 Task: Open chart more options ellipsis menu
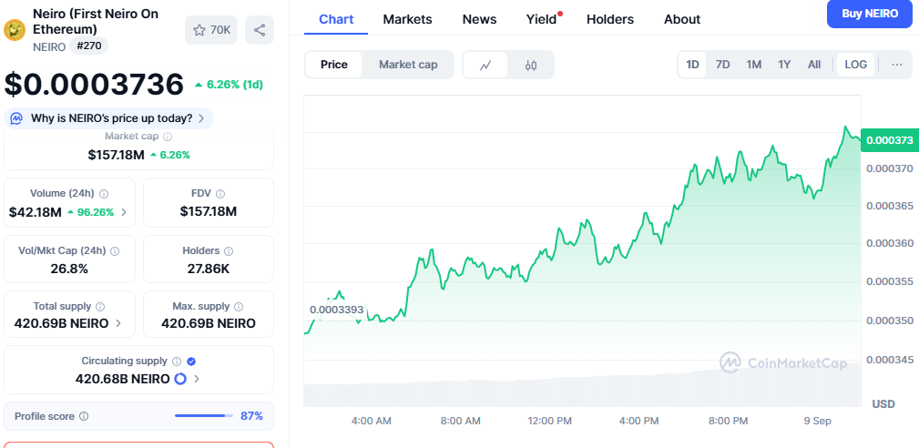coord(896,65)
